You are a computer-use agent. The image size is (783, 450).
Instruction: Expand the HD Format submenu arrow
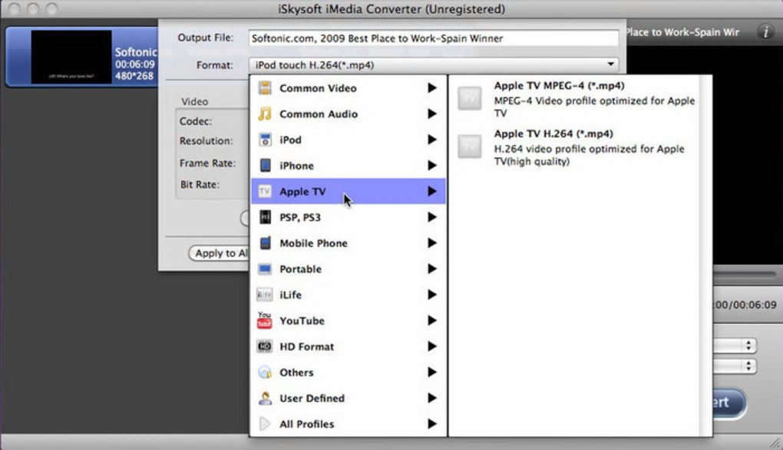click(432, 347)
